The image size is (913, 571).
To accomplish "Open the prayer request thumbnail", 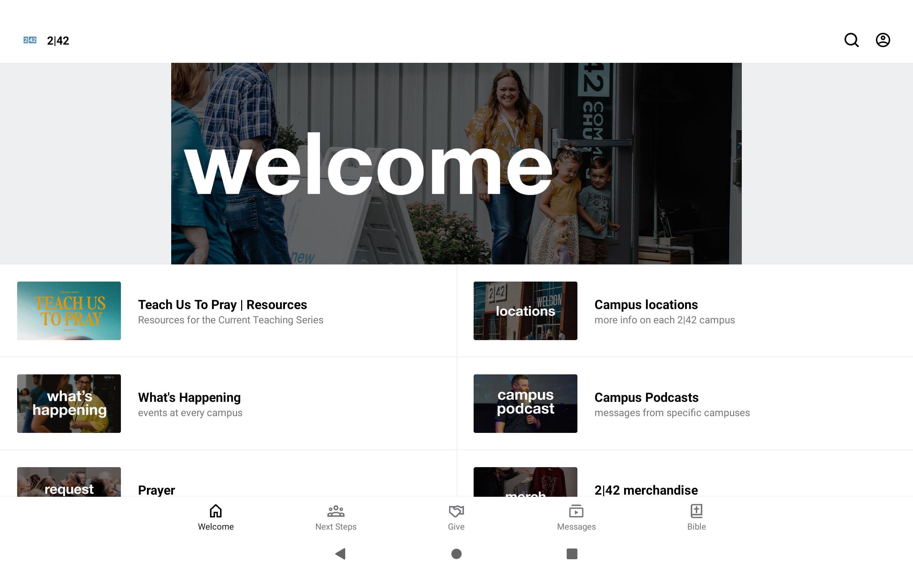I will tap(69, 482).
